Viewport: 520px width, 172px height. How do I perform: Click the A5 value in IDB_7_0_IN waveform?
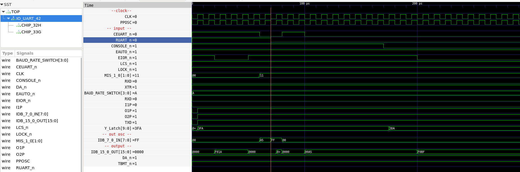(262, 140)
